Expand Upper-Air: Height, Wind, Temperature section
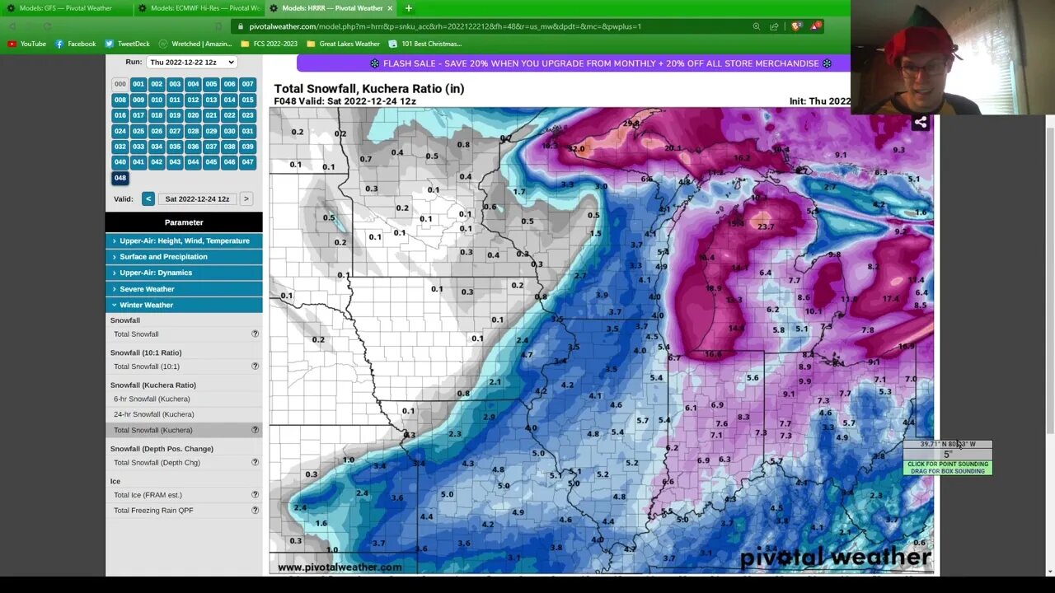This screenshot has width=1055, height=593. 184,240
